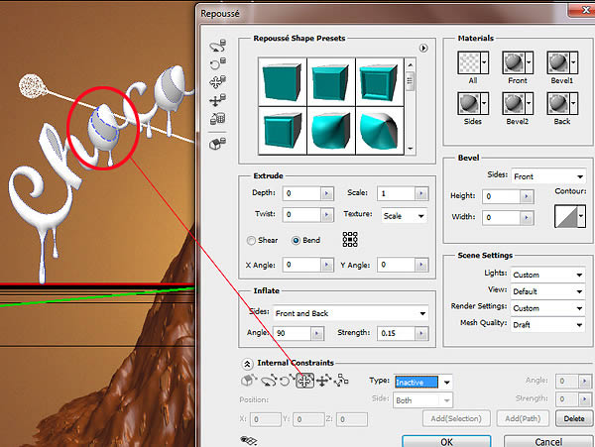Image resolution: width=595 pixels, height=447 pixels.
Task: Open the Bevel1 material picker
Action: click(562, 62)
